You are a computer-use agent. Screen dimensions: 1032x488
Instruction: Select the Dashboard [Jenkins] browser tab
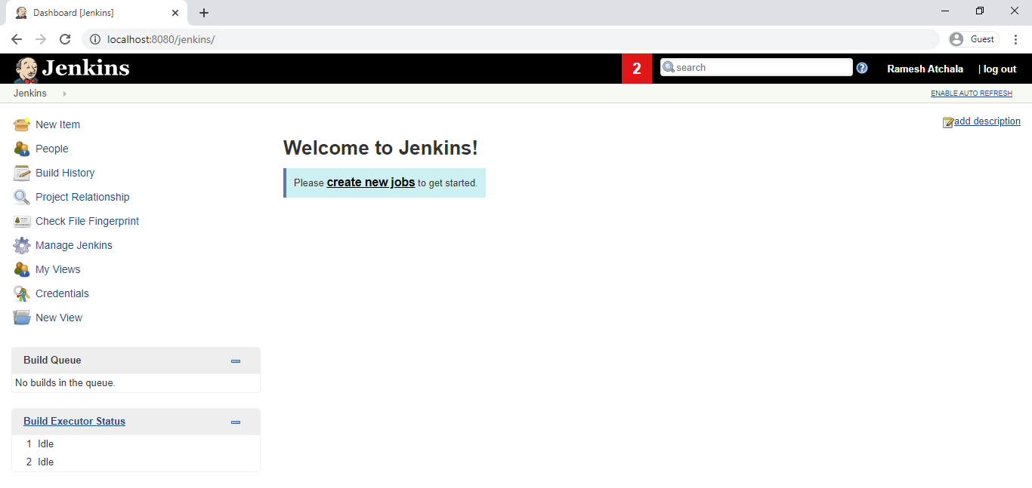(x=97, y=13)
